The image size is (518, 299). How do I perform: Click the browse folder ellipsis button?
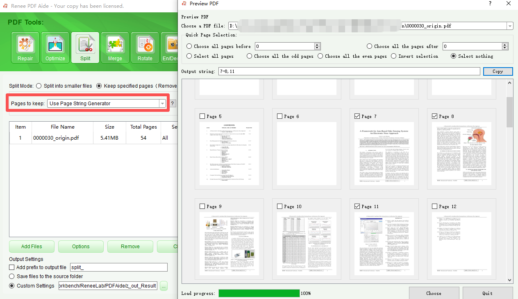pos(164,286)
